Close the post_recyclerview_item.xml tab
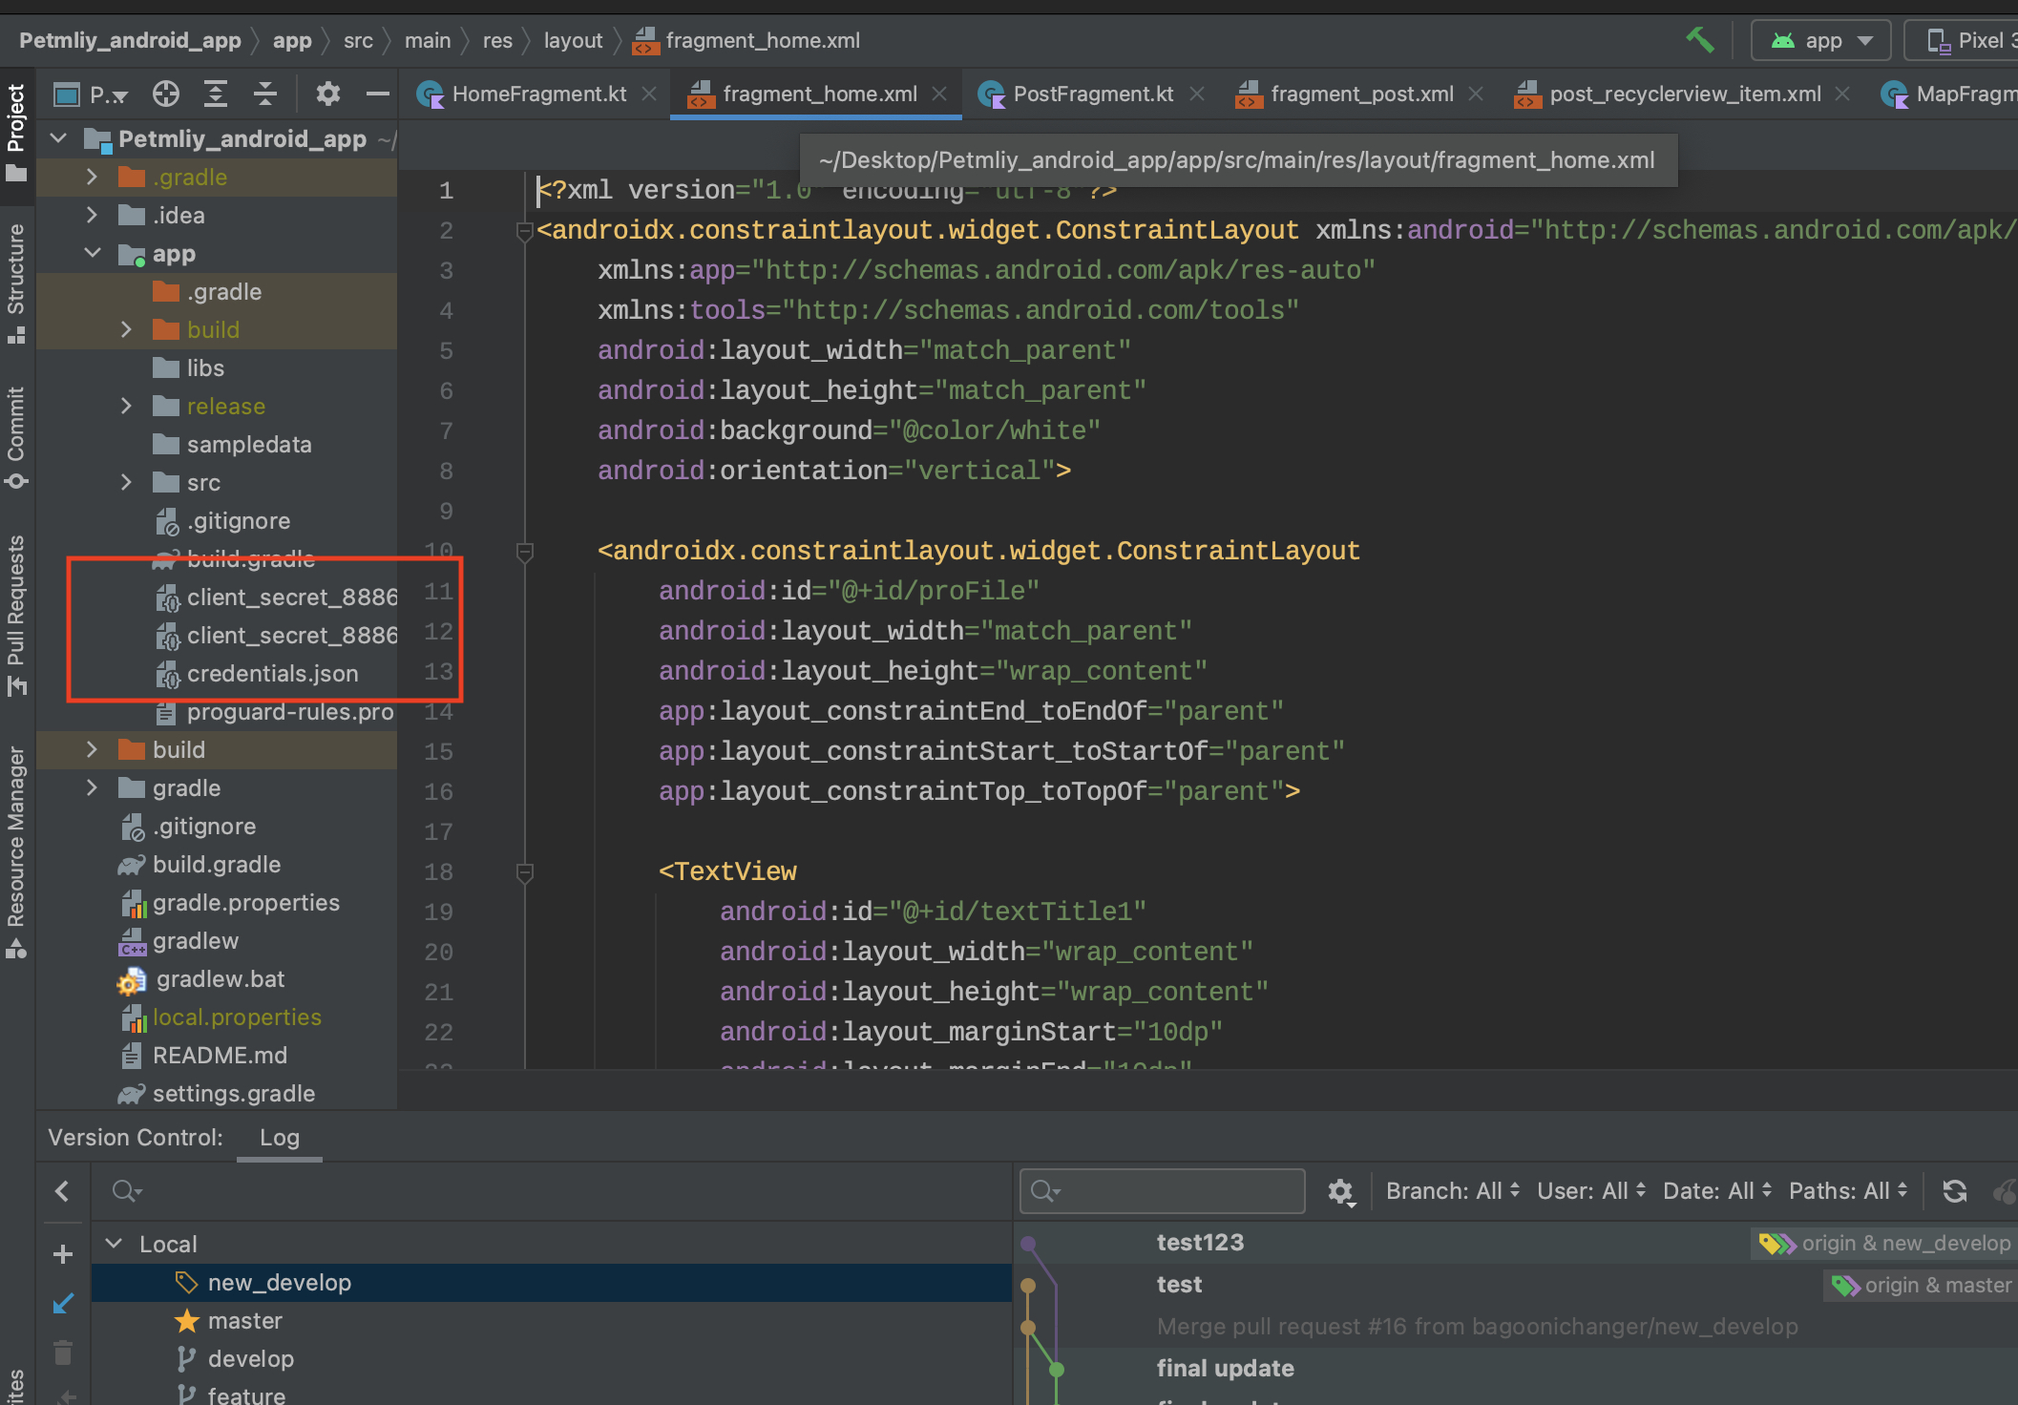Viewport: 2018px width, 1405px height. pyautogui.click(x=1842, y=94)
